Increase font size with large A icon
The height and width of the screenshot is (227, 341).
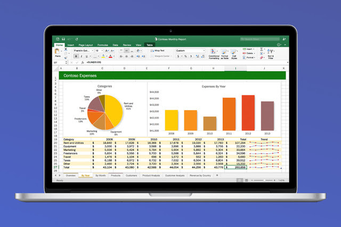tap(107, 51)
